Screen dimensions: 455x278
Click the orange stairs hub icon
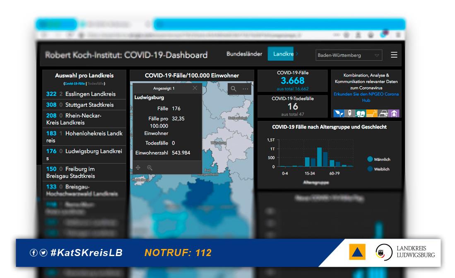click(372, 113)
